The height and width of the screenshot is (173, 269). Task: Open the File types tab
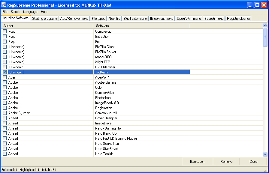click(98, 19)
